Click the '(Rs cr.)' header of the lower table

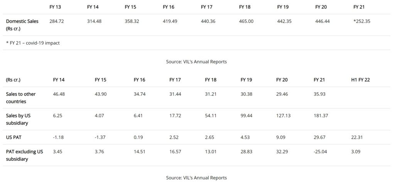[x=14, y=80]
